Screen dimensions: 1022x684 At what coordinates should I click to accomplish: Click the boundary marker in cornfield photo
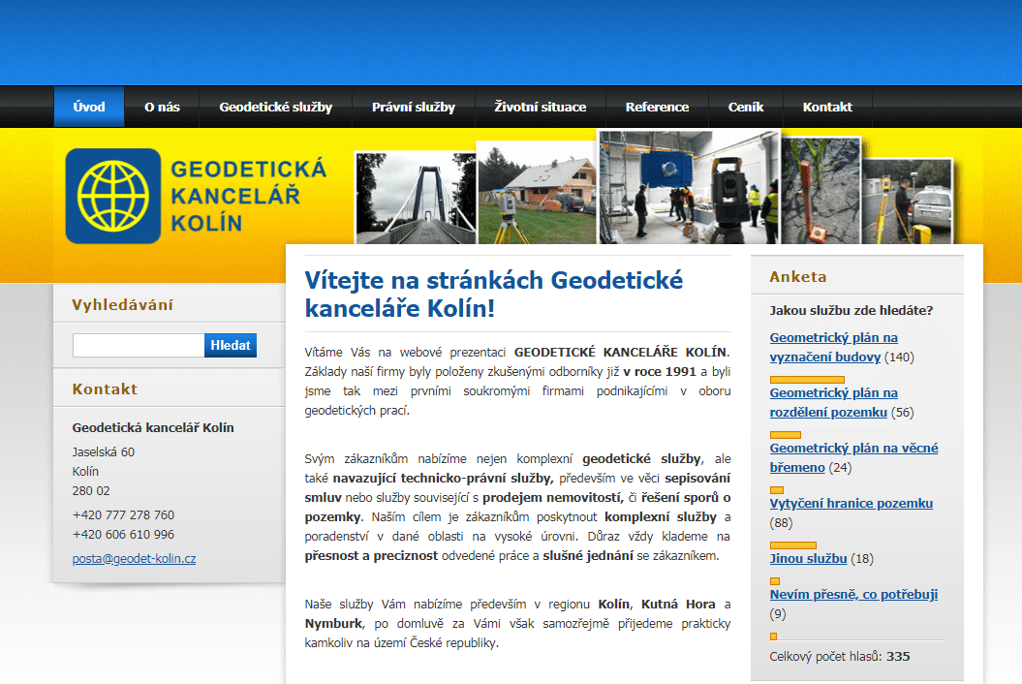pyautogui.click(x=821, y=191)
